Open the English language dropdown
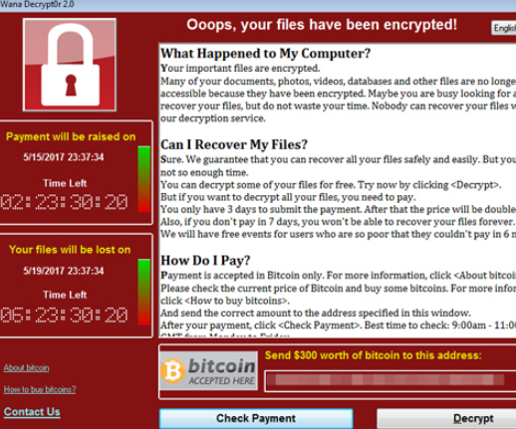Viewport: 516px width, 429px height. click(x=504, y=28)
